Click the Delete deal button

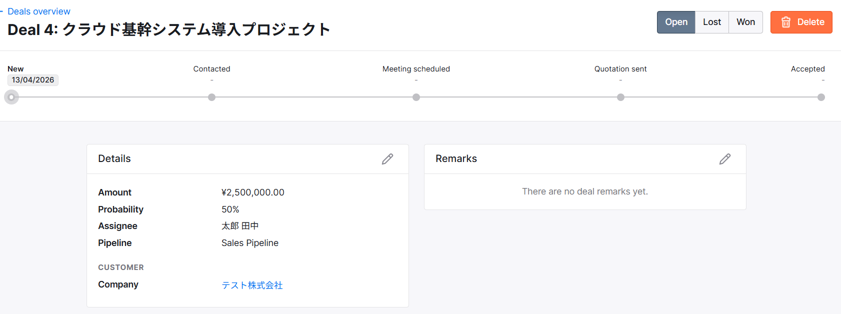coord(801,22)
